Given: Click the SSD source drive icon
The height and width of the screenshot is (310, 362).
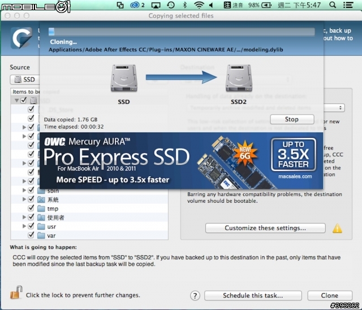Looking at the screenshot, I should pos(124,78).
